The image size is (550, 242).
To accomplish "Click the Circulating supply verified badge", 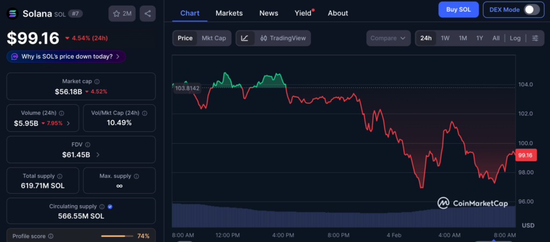I will (110, 207).
